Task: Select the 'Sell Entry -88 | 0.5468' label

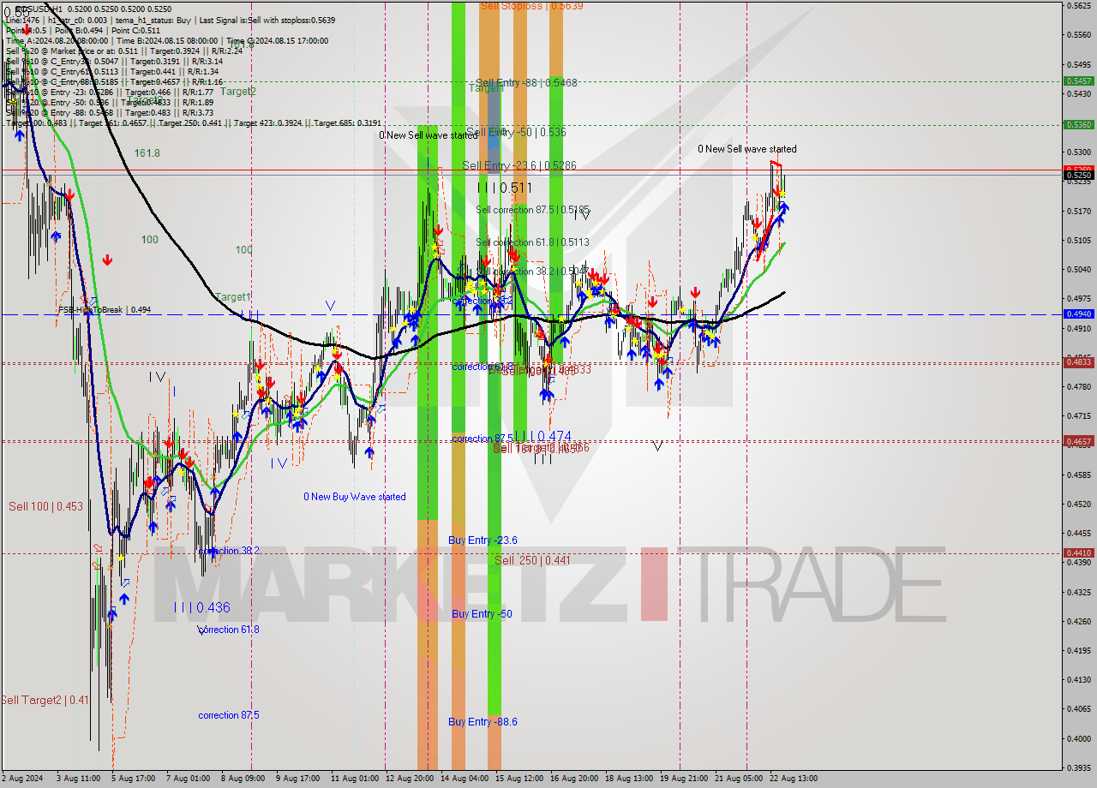Action: (x=526, y=83)
